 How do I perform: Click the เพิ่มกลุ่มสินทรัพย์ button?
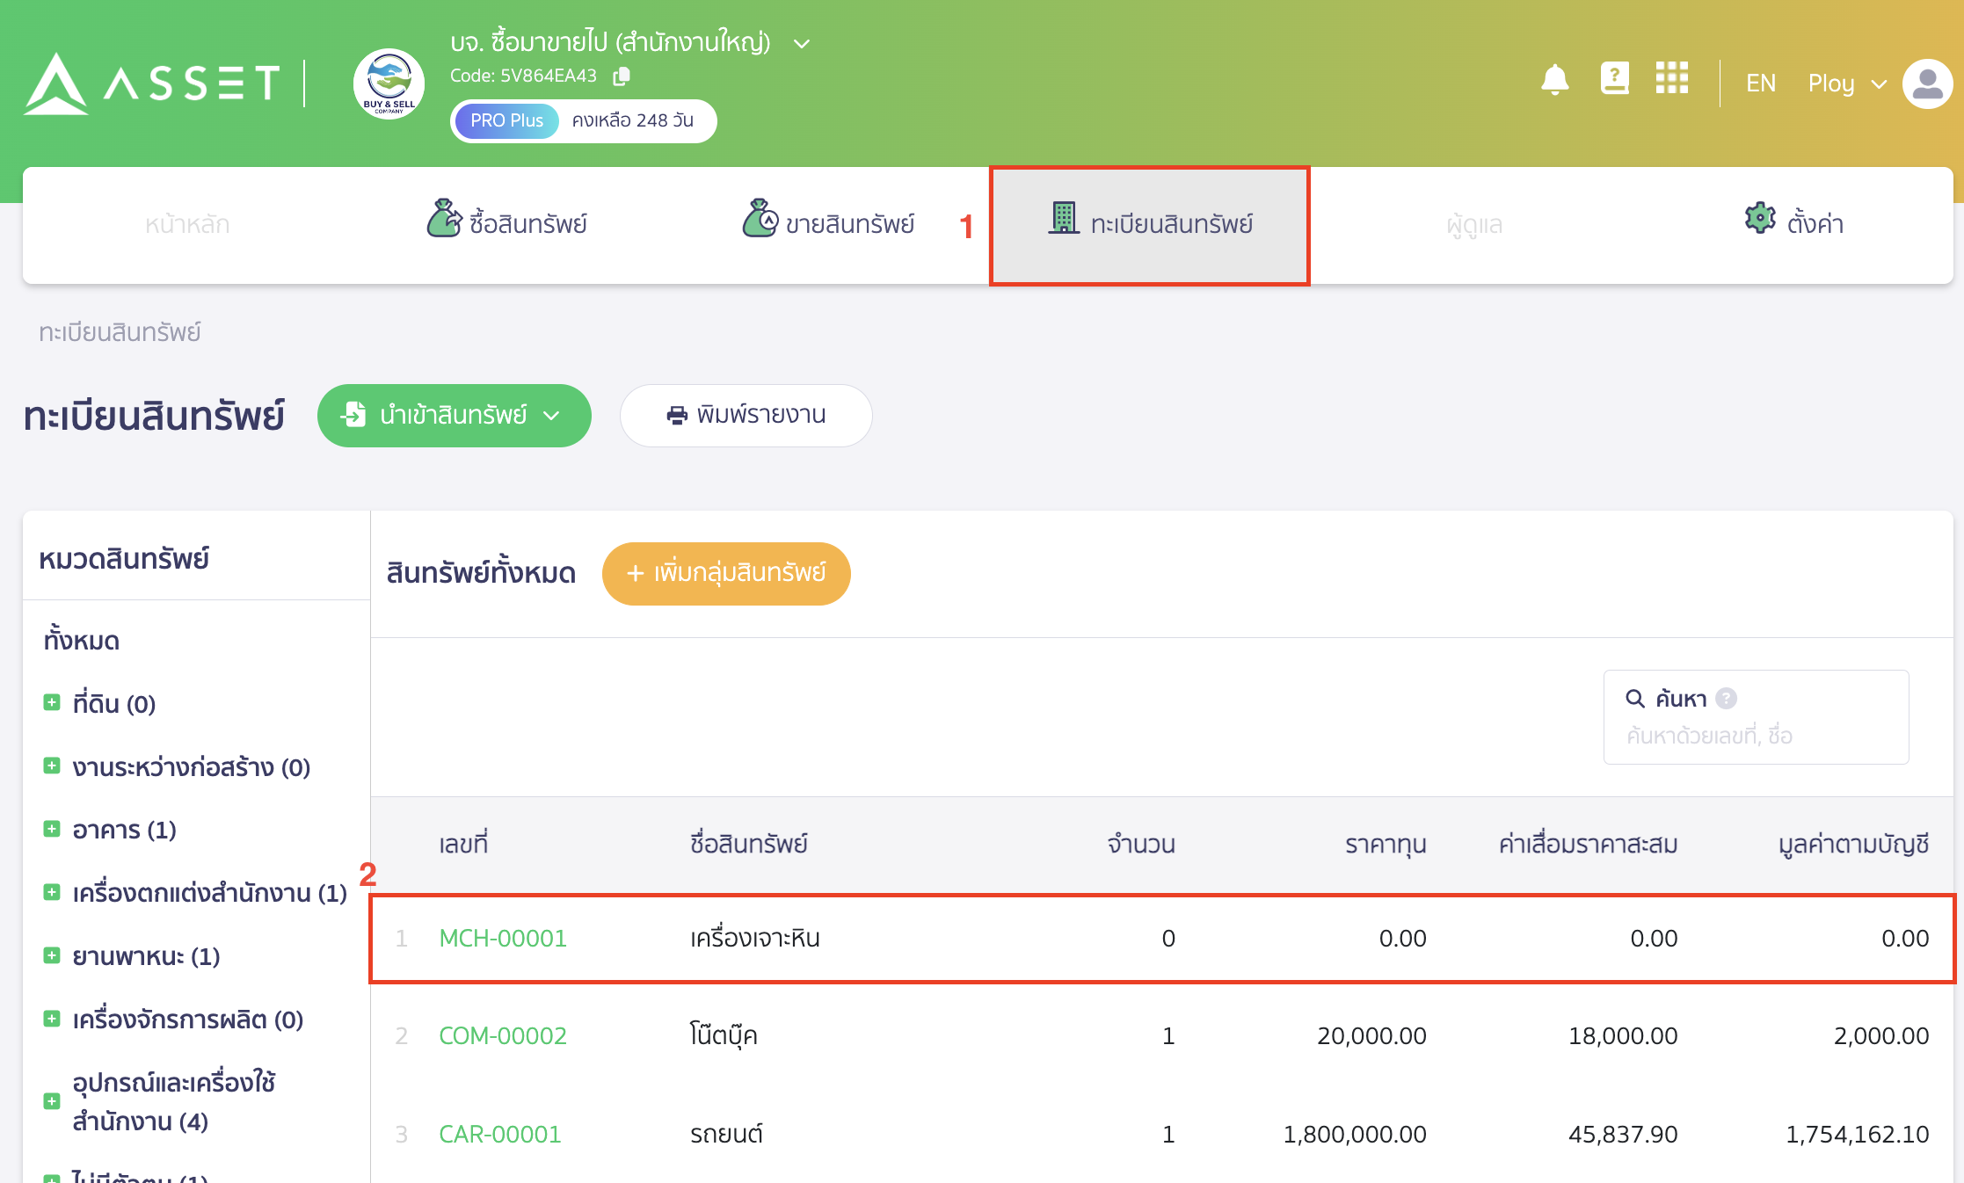pyautogui.click(x=726, y=573)
